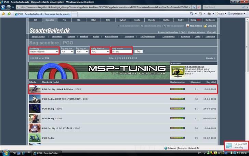Click the IE back navigation button
This screenshot has height=156, width=249.
pyautogui.click(x=3, y=7)
